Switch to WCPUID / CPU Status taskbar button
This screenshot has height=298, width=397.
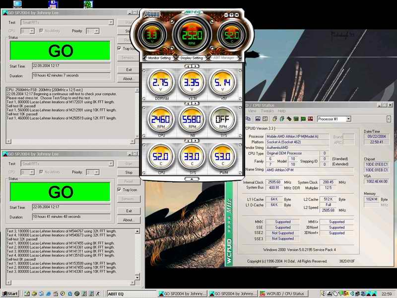coord(284,294)
